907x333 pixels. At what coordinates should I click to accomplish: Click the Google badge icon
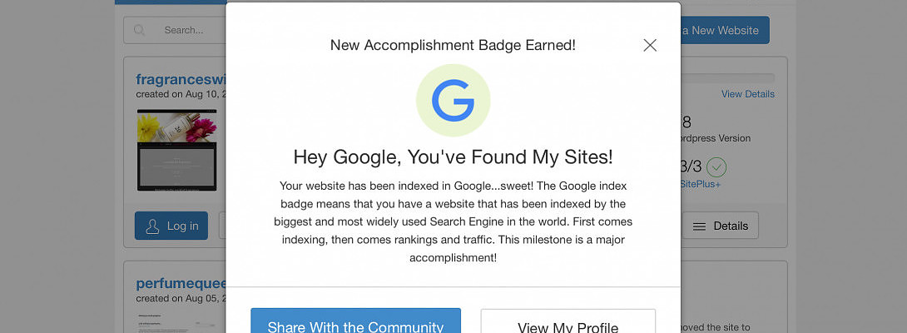point(453,101)
